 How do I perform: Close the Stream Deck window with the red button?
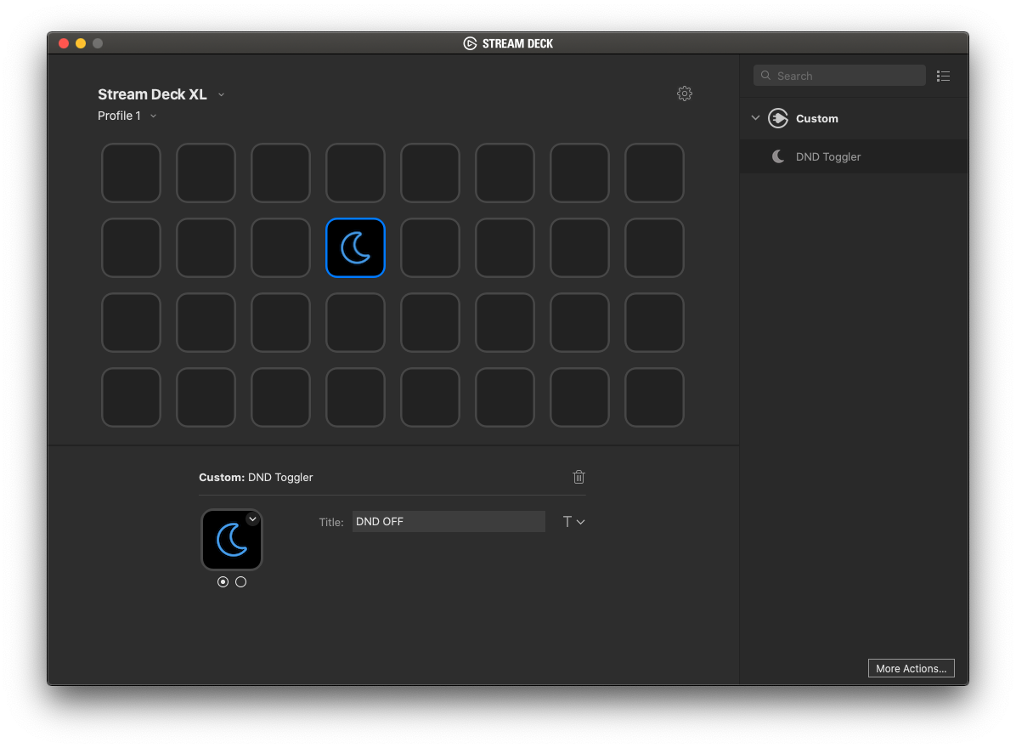pos(64,43)
